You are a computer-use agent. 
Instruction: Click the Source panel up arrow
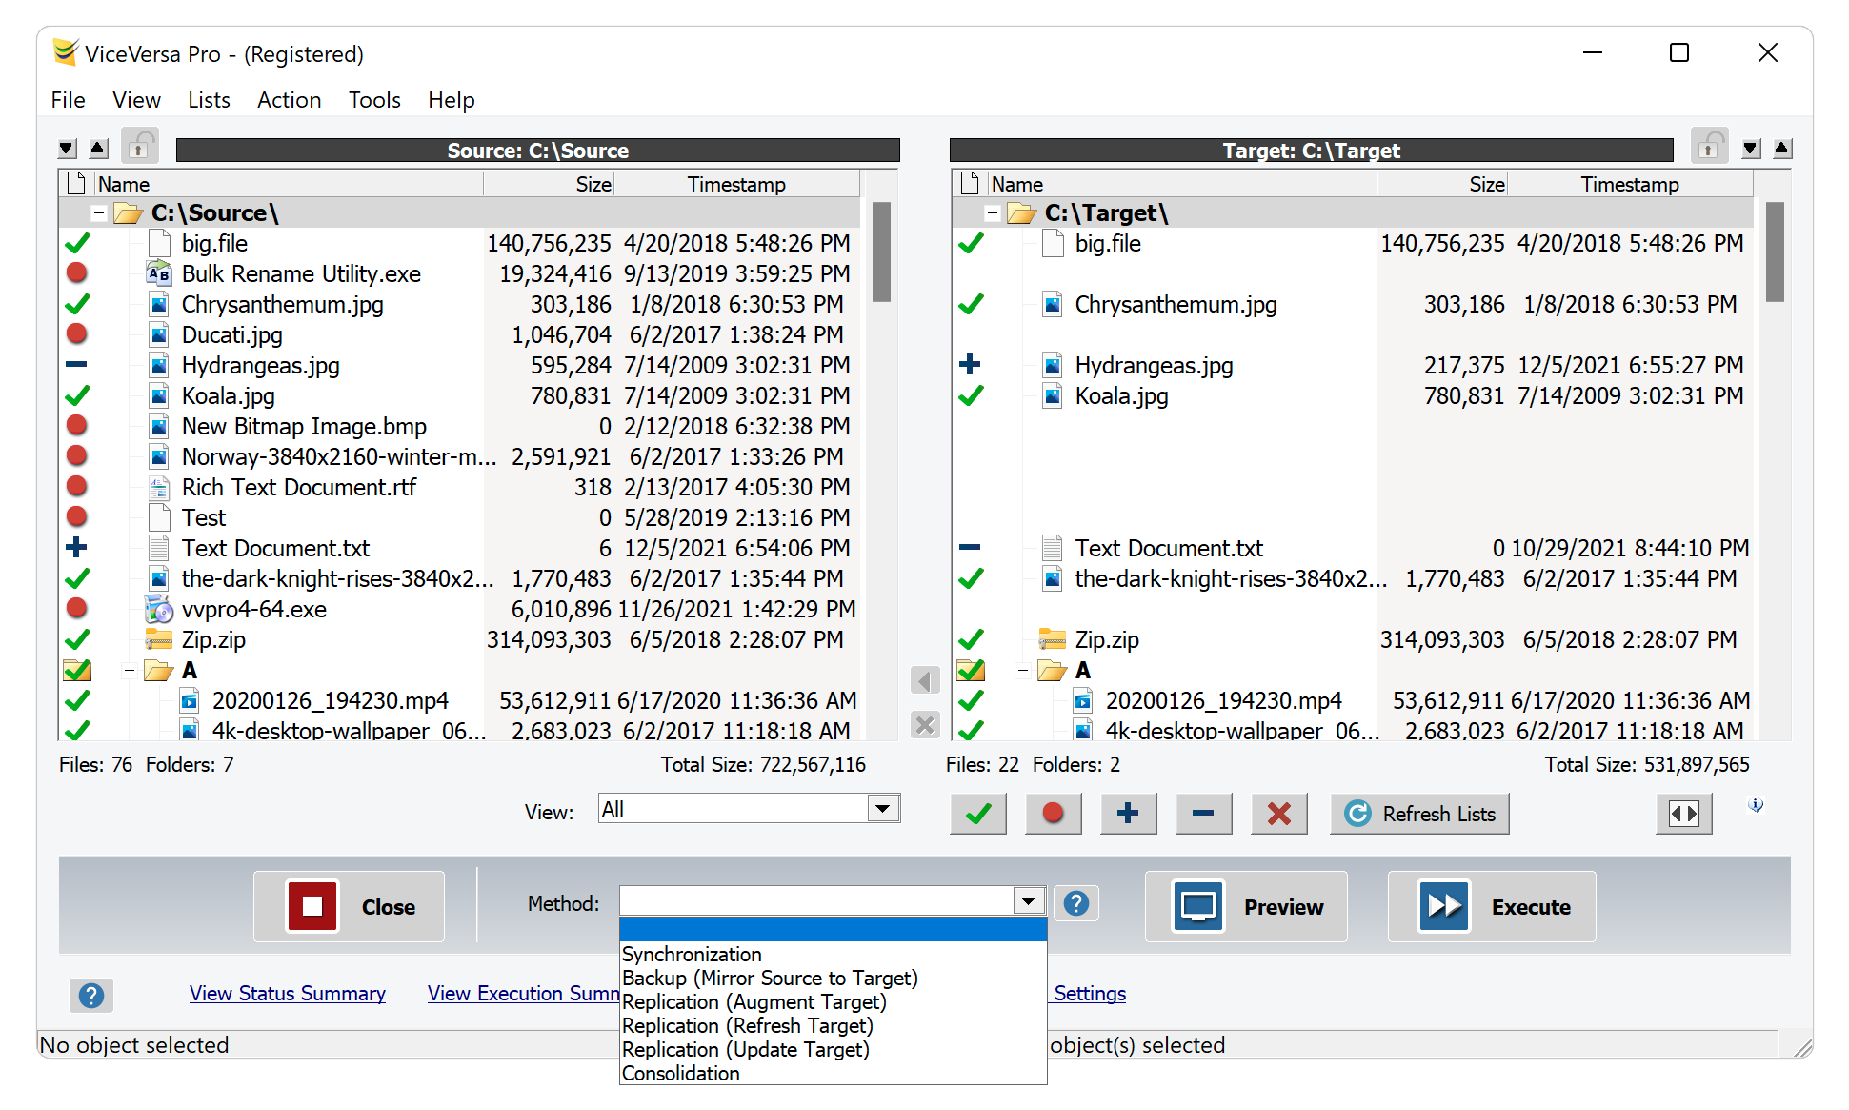[x=98, y=149]
